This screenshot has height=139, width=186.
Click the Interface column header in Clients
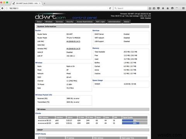pos(60,117)
